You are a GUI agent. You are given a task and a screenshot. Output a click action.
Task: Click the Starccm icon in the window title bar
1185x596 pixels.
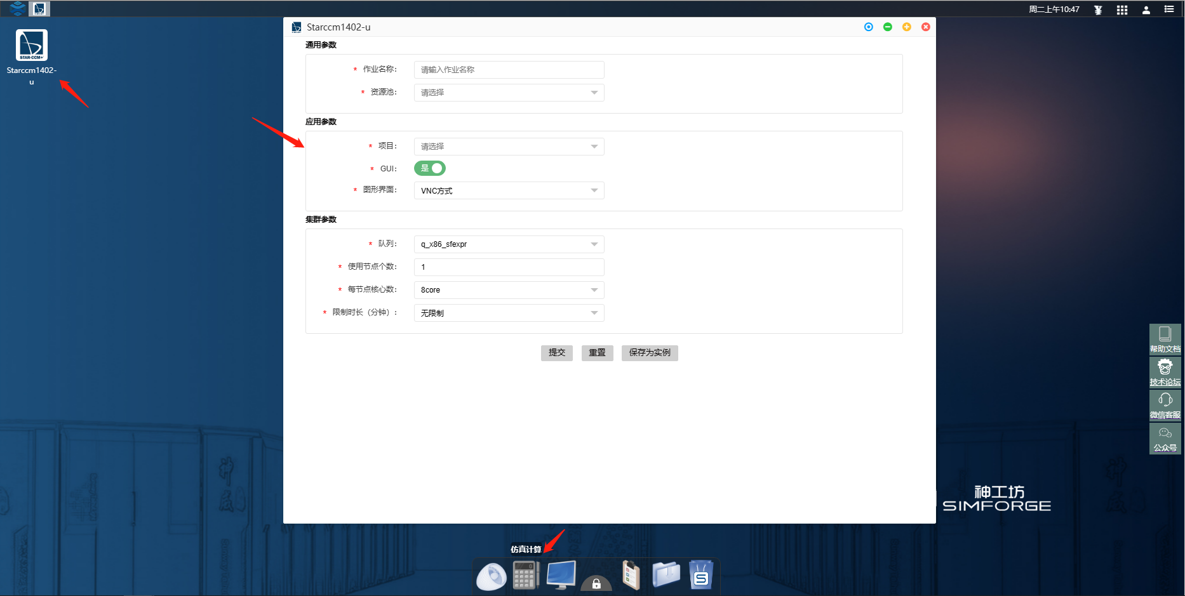296,27
